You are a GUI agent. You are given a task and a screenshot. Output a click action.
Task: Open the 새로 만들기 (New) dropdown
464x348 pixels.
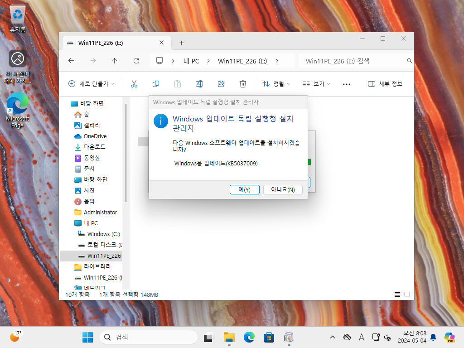[91, 84]
